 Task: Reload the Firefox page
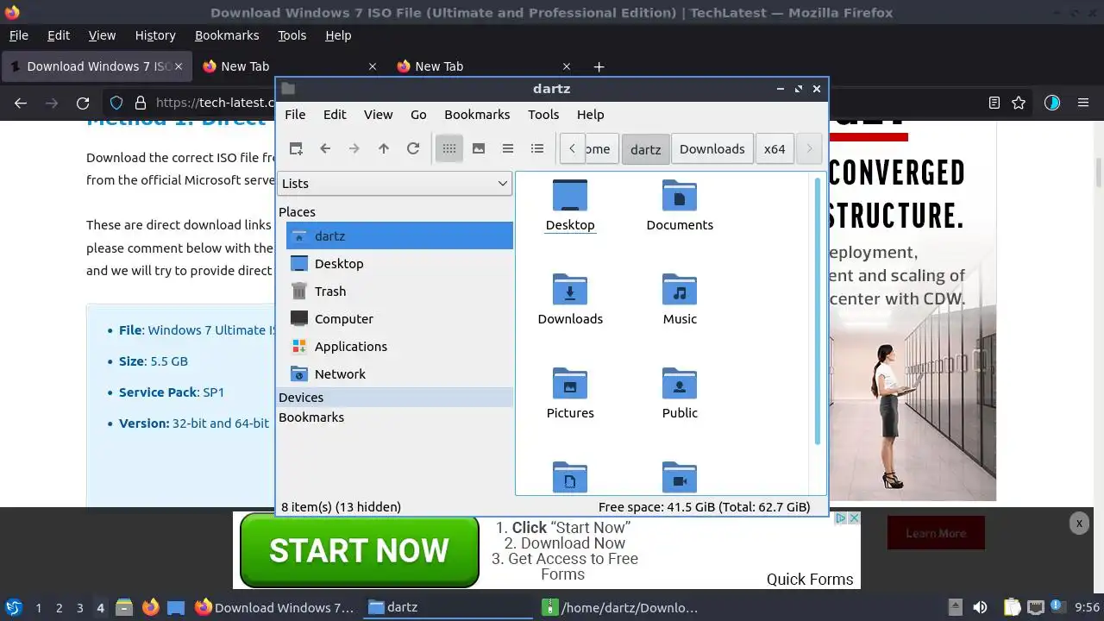click(83, 103)
